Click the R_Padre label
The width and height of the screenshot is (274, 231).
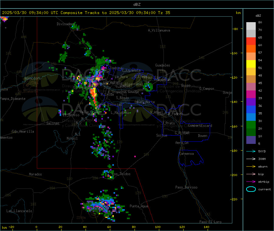tap(174, 114)
